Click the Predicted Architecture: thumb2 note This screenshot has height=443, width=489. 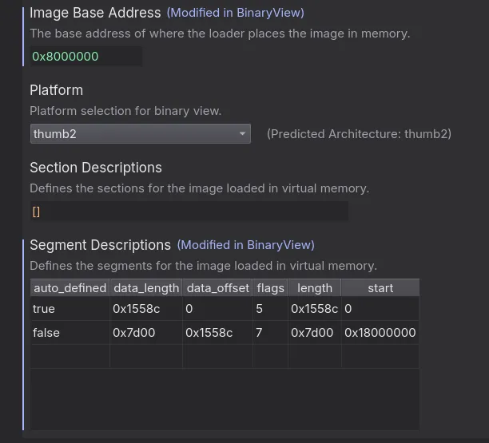click(x=359, y=134)
